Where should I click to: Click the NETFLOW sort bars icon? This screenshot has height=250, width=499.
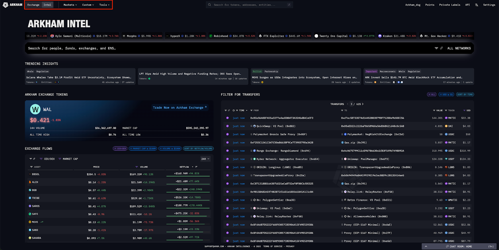point(197,167)
